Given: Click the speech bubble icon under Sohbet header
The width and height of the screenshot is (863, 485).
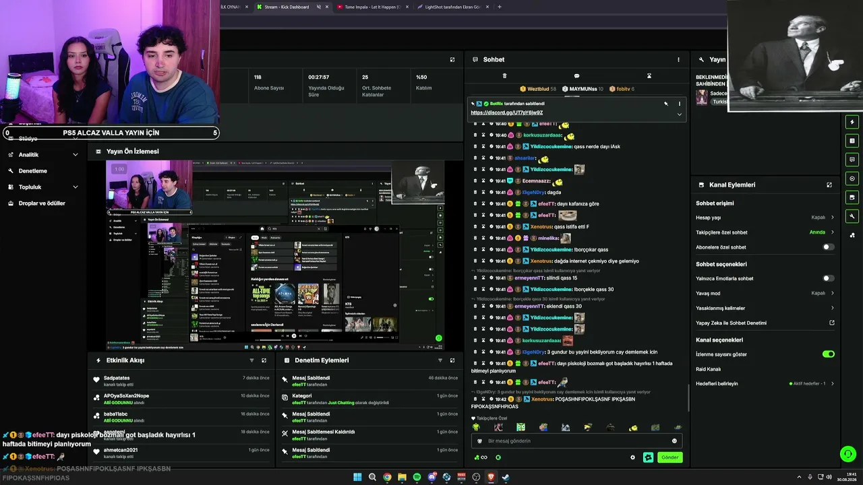Looking at the screenshot, I should (x=576, y=75).
